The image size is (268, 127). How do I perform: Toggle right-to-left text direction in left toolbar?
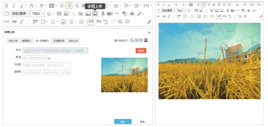tap(99, 22)
